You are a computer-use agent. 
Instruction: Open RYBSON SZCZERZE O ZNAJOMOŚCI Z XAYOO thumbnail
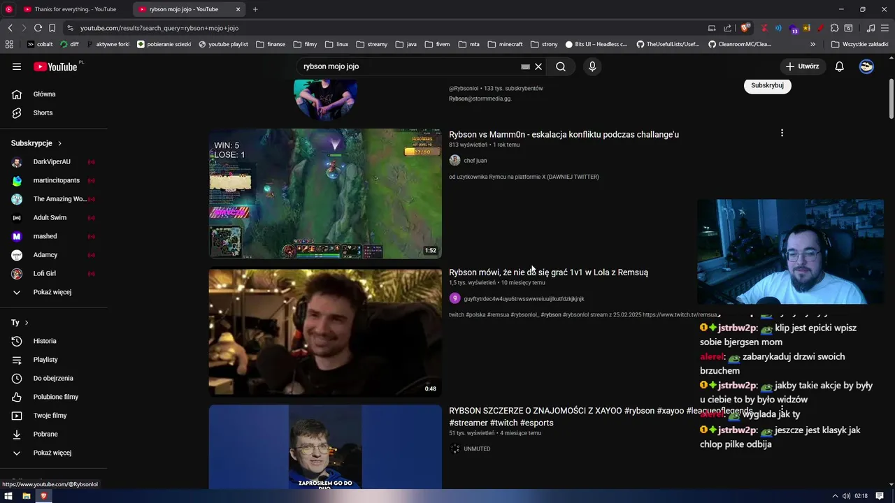(x=325, y=447)
